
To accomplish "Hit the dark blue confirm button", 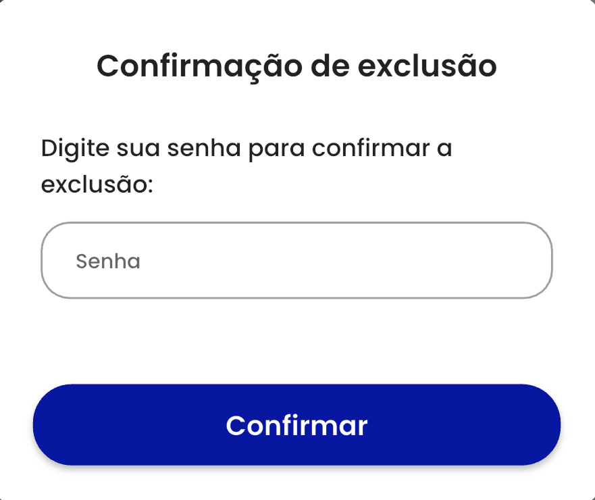I will tap(296, 425).
